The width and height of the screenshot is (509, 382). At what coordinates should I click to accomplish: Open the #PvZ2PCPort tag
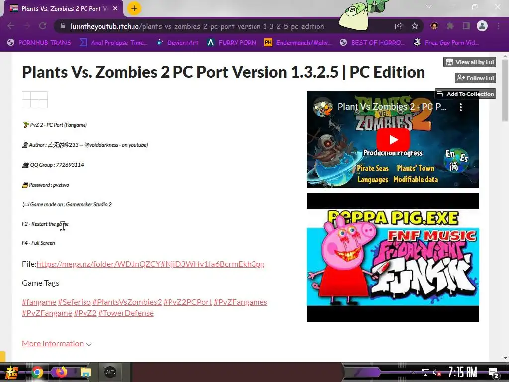(x=187, y=302)
